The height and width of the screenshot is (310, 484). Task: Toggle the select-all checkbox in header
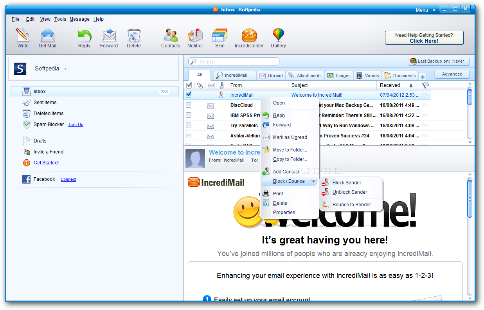pyautogui.click(x=189, y=85)
